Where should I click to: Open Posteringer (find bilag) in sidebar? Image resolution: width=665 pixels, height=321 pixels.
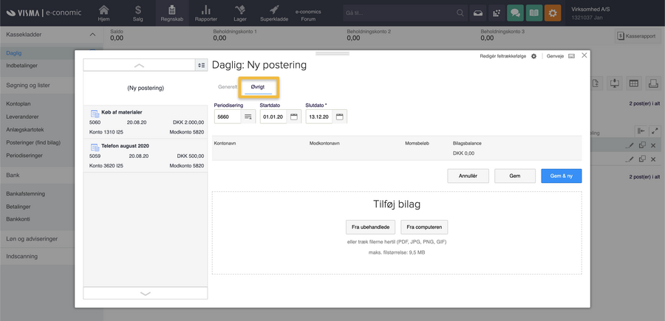[x=33, y=142]
